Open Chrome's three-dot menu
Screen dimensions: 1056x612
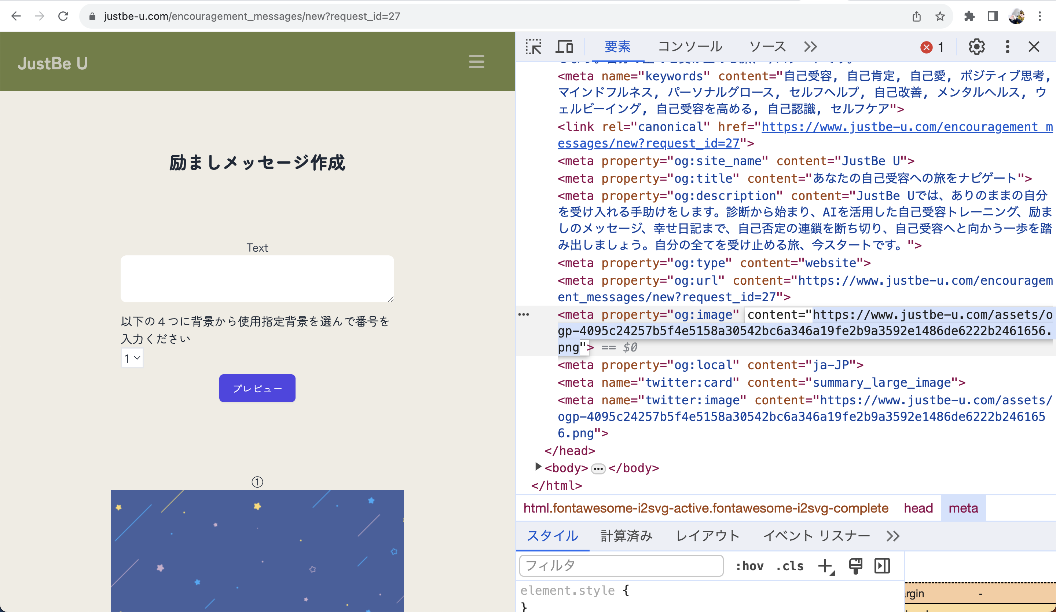pos(1039,17)
